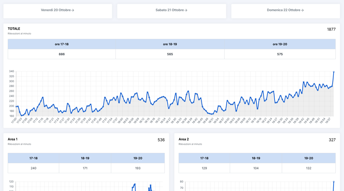Click the value 886 in the TOTALE table
The width and height of the screenshot is (344, 191).
(62, 54)
